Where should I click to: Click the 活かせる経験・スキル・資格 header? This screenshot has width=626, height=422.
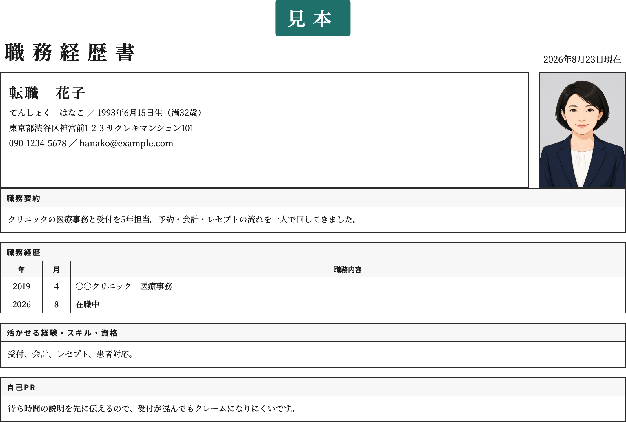click(313, 333)
